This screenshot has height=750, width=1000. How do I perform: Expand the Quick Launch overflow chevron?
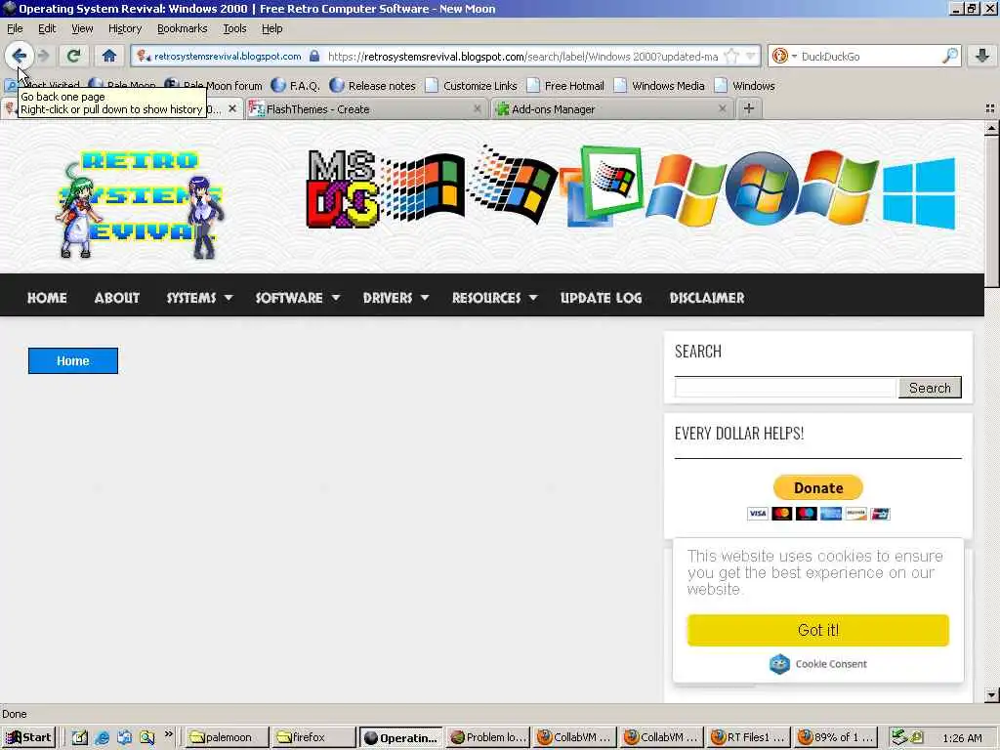[x=168, y=734]
